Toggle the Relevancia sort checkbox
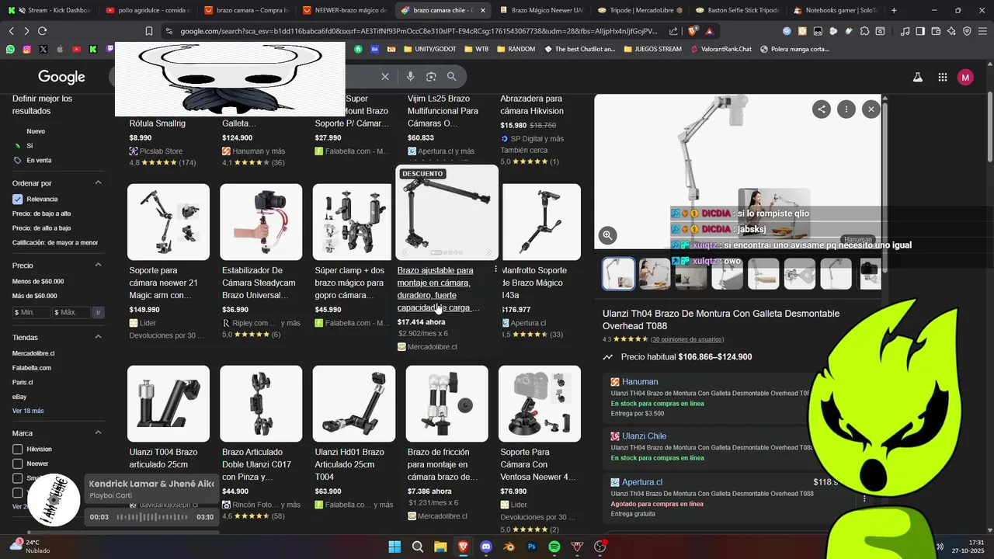The height and width of the screenshot is (559, 994). pos(17,199)
